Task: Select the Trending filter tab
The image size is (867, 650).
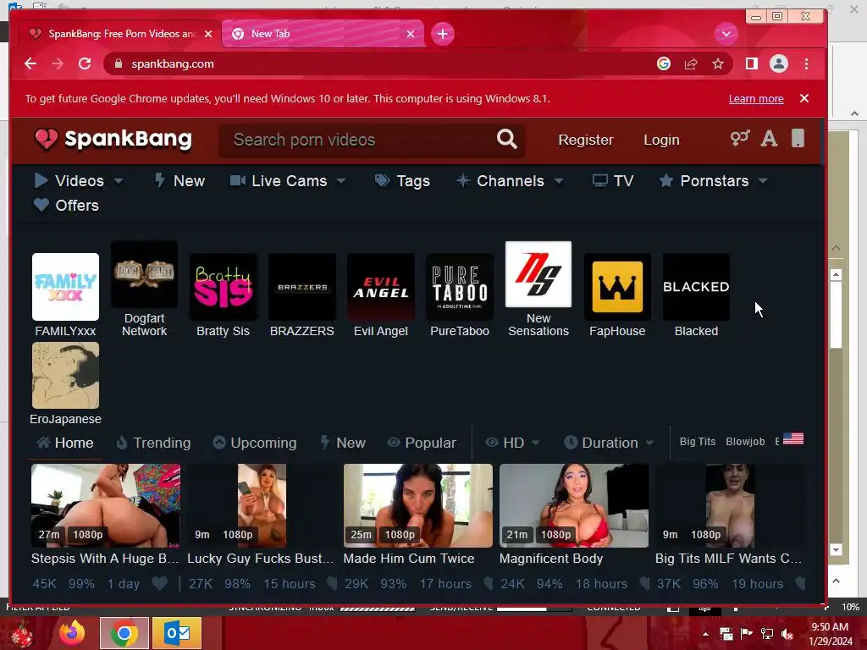Action: point(153,443)
